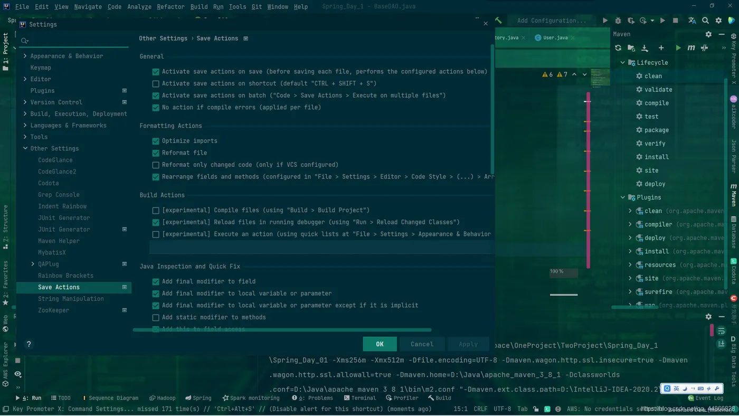Click the help question mark in Settings
This screenshot has width=739, height=416.
[x=29, y=344]
